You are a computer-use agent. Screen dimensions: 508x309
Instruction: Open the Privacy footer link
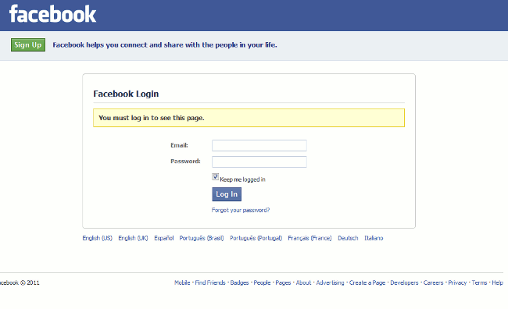(457, 282)
